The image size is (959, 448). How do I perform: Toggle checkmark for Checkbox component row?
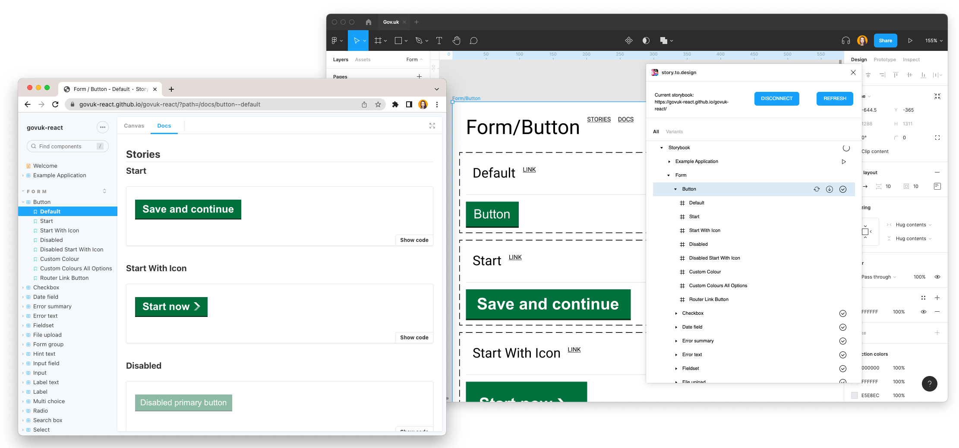click(843, 313)
